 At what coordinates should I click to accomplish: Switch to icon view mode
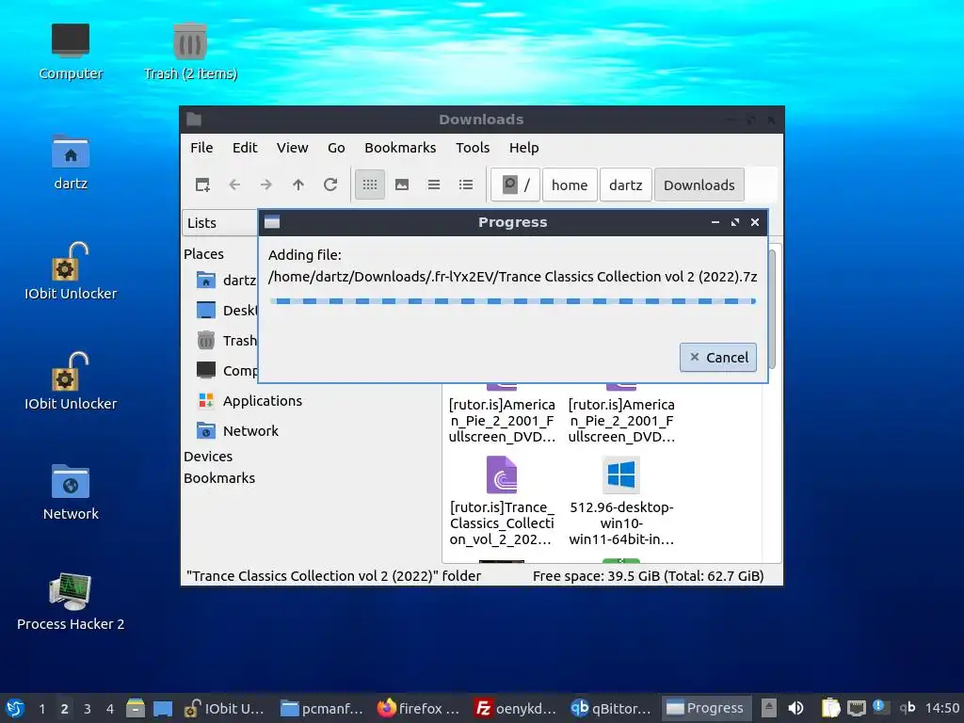tap(369, 185)
